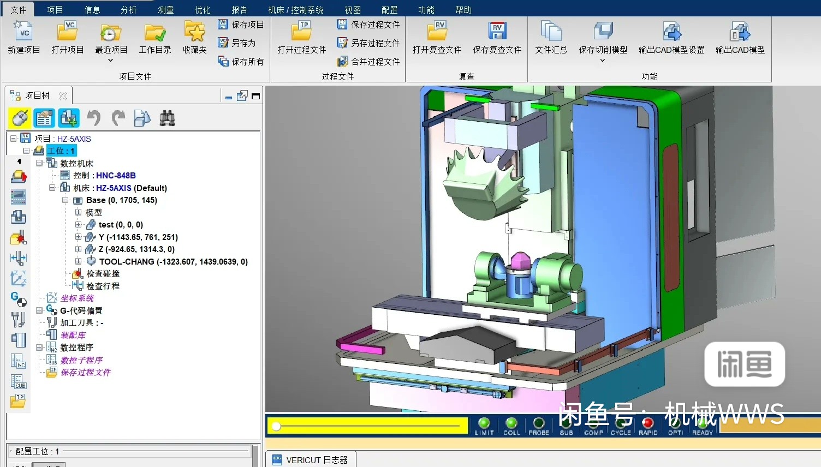Select 加工刀具 tree item
This screenshot has width=821, height=467.
pos(81,323)
